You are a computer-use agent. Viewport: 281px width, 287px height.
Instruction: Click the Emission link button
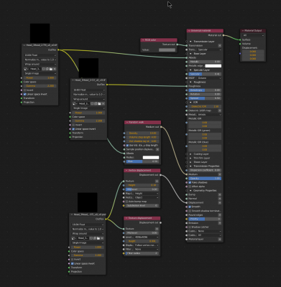coord(219,223)
